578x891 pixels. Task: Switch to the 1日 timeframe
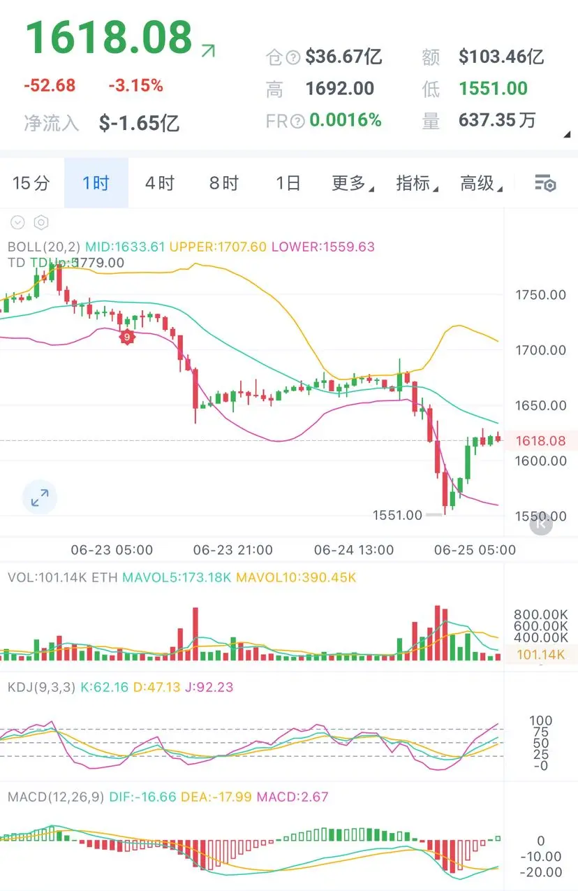(288, 184)
